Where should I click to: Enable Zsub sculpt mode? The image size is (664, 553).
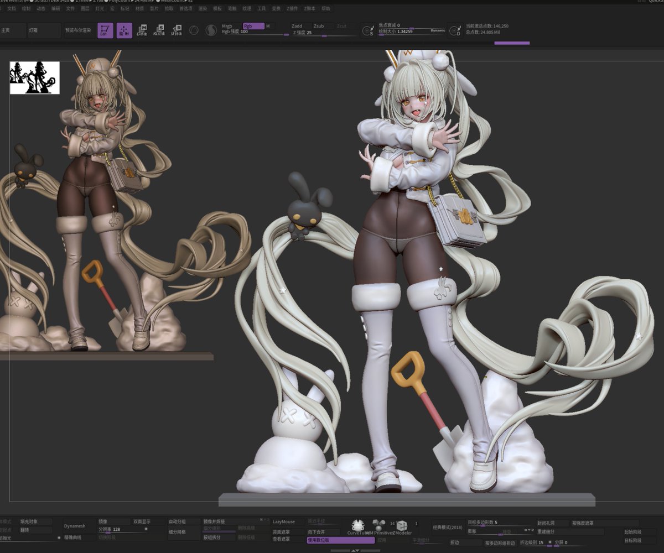click(x=322, y=26)
